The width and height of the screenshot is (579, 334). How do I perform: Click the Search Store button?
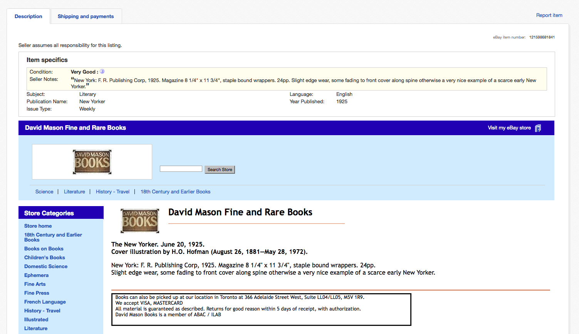pyautogui.click(x=220, y=170)
